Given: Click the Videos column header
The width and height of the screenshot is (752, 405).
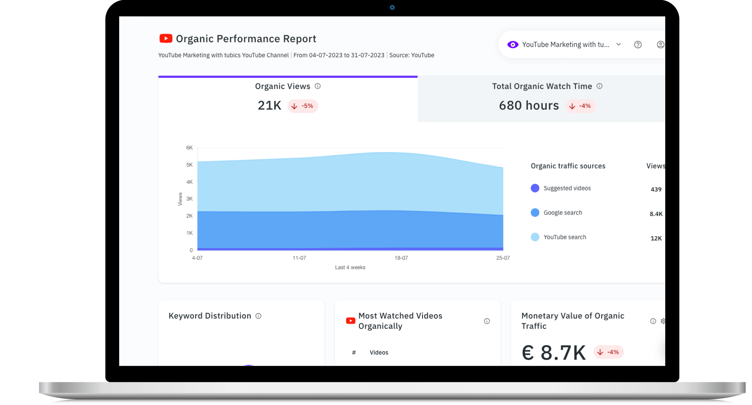Looking at the screenshot, I should (379, 353).
